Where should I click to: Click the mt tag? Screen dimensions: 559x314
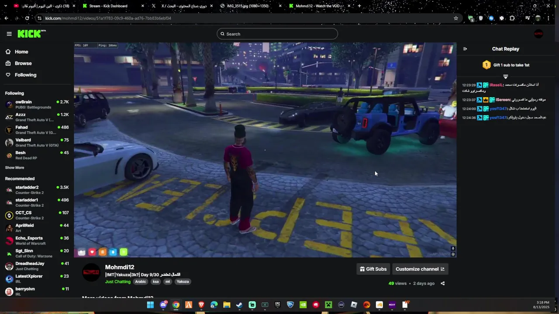point(168,282)
